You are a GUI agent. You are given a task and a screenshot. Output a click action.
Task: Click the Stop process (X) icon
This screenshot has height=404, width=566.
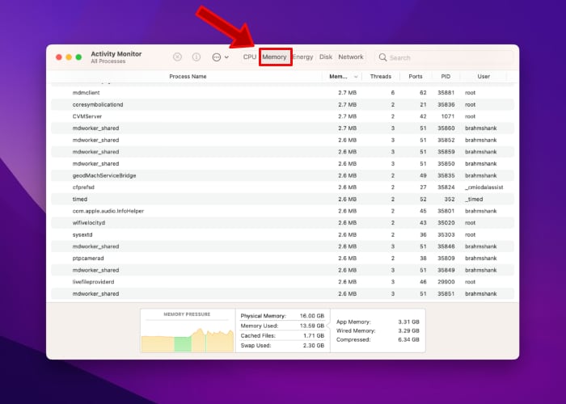(178, 57)
